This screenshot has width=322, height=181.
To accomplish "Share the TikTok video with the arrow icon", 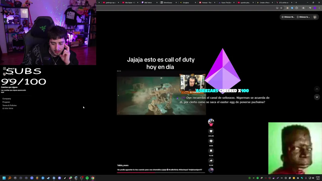I will point(211,161).
